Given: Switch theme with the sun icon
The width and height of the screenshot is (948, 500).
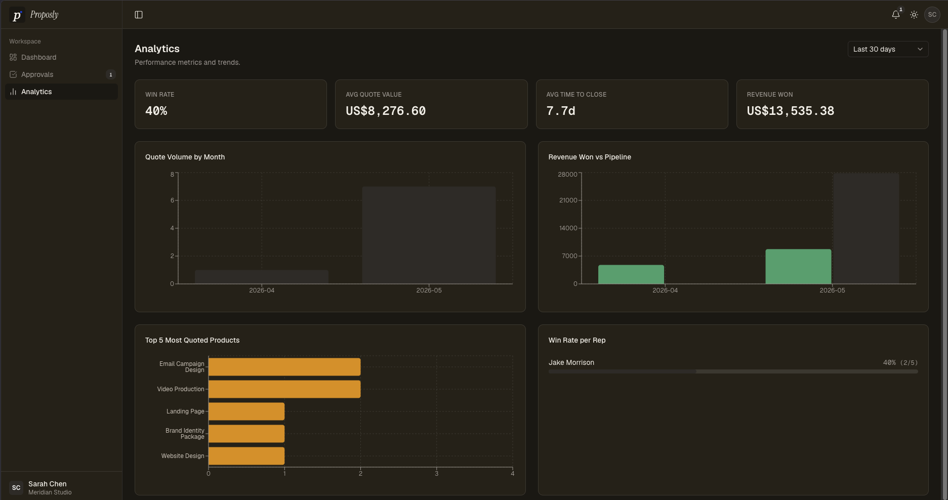Looking at the screenshot, I should pyautogui.click(x=914, y=15).
